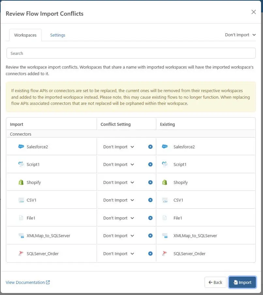Click the Script1 connector icon in Existing column
263x295 pixels.
point(165,164)
